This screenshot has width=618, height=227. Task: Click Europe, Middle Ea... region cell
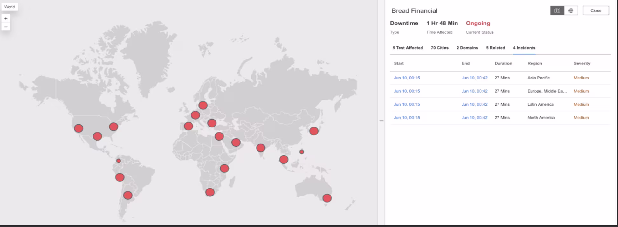tap(547, 91)
